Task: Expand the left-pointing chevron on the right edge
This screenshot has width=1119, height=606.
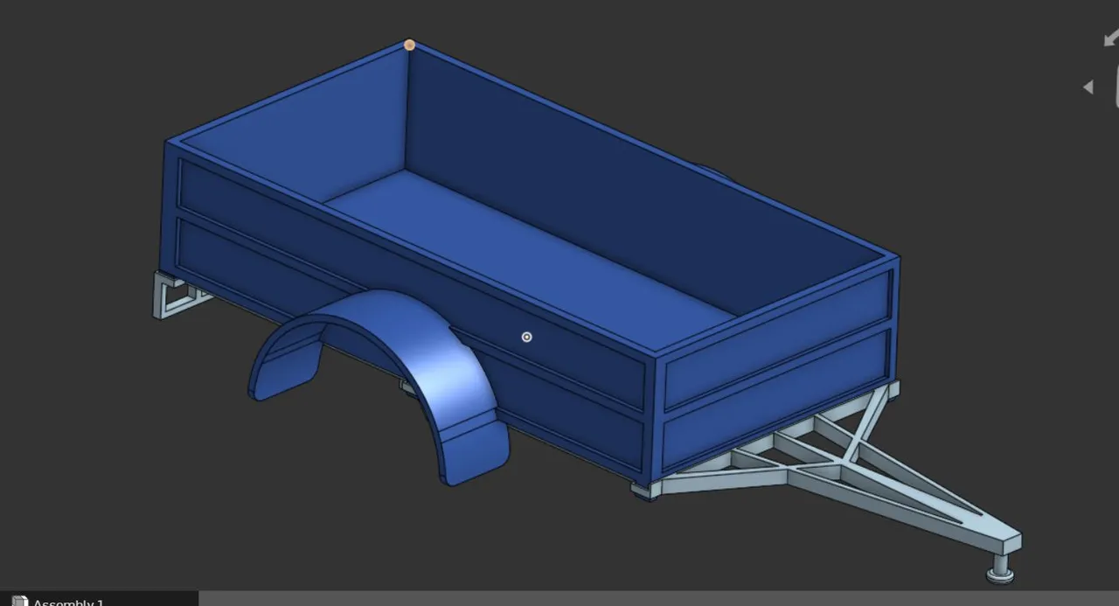Action: [x=1088, y=87]
